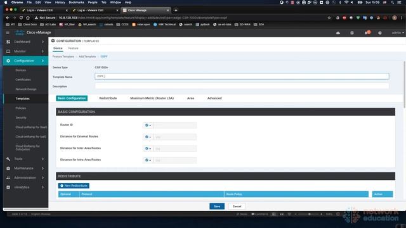Cancel the template creation

click(237, 206)
